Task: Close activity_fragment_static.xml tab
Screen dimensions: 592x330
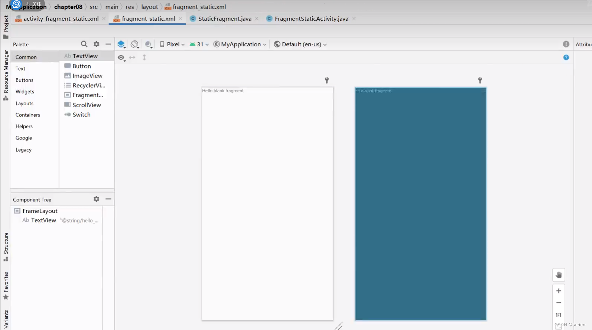Action: pos(104,19)
